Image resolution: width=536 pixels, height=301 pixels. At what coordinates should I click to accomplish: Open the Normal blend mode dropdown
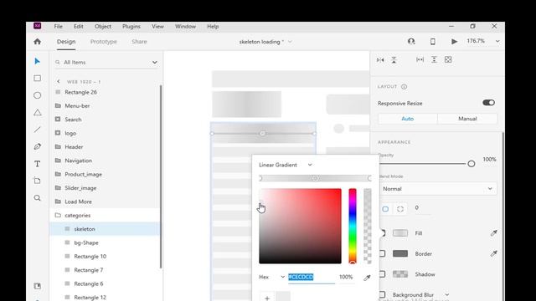pos(438,189)
